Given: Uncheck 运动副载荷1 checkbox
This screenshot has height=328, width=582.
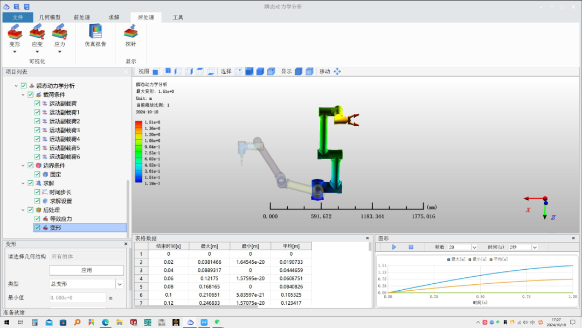Looking at the screenshot, I should [37, 112].
